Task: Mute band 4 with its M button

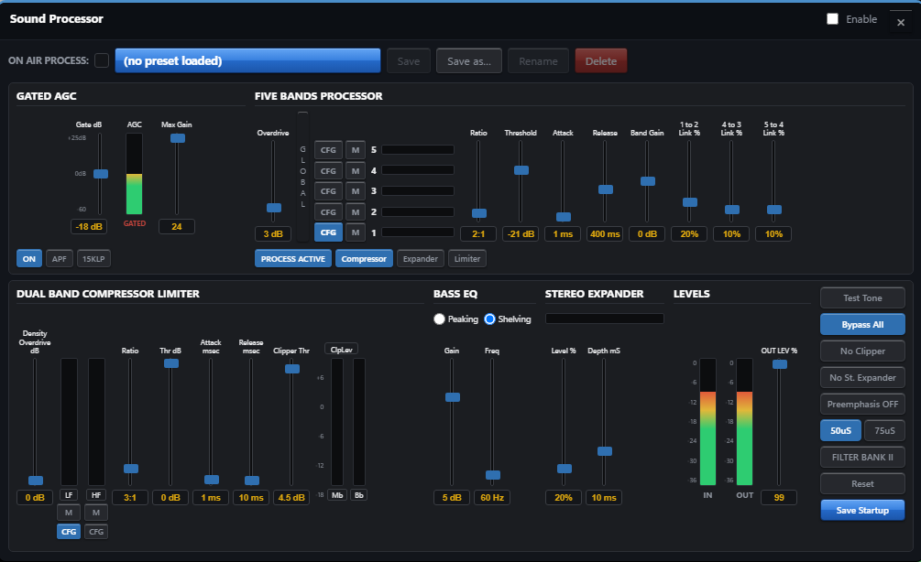Action: (x=356, y=171)
